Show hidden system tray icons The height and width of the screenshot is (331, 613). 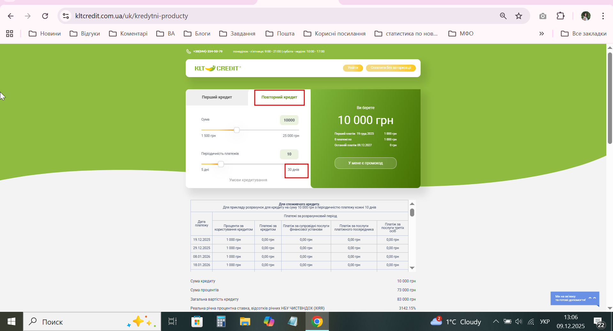click(496, 321)
